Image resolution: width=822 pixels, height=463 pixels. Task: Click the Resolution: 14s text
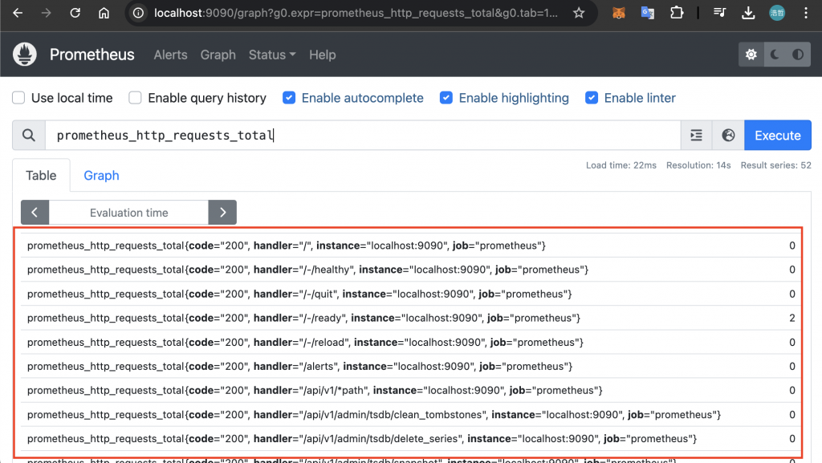click(x=698, y=165)
